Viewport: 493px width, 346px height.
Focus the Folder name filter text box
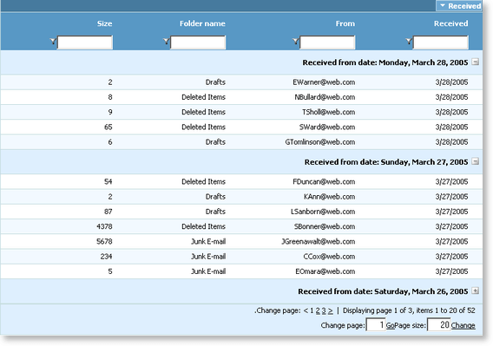coord(198,42)
